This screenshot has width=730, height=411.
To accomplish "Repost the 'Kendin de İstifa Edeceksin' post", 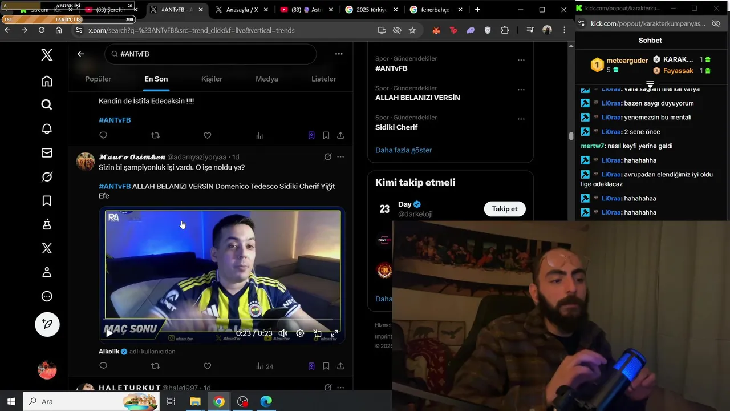I will 155,135.
